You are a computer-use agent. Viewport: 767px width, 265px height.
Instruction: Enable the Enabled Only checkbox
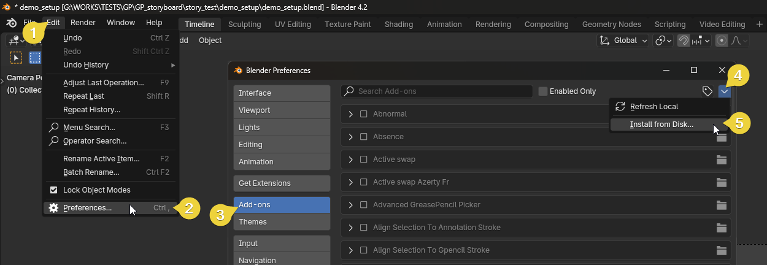(543, 91)
